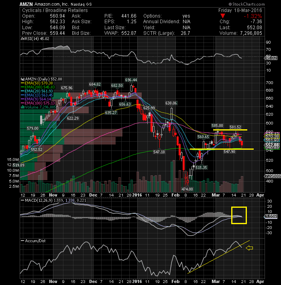Click the 622.29 price label
Viewport: 281px width, 285px height.
click(73, 118)
